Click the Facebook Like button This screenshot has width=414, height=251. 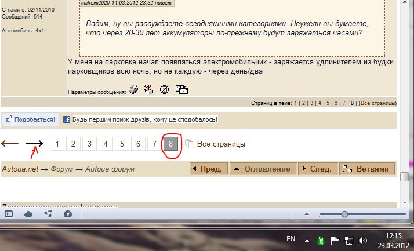[x=30, y=120]
